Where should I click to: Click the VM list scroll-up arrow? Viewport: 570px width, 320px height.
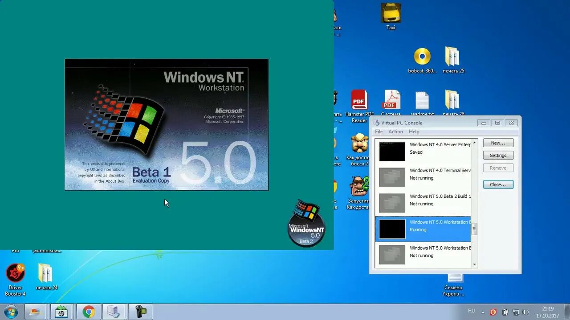[x=474, y=143]
